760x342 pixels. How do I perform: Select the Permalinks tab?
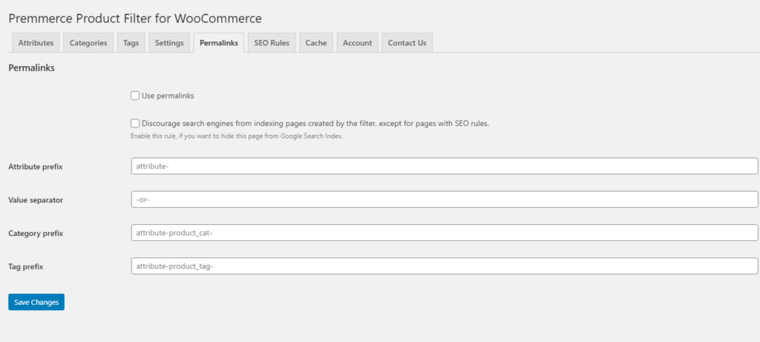[219, 43]
